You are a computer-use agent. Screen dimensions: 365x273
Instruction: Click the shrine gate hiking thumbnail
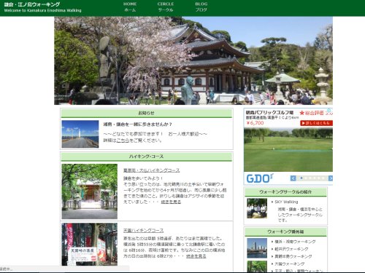90,191
